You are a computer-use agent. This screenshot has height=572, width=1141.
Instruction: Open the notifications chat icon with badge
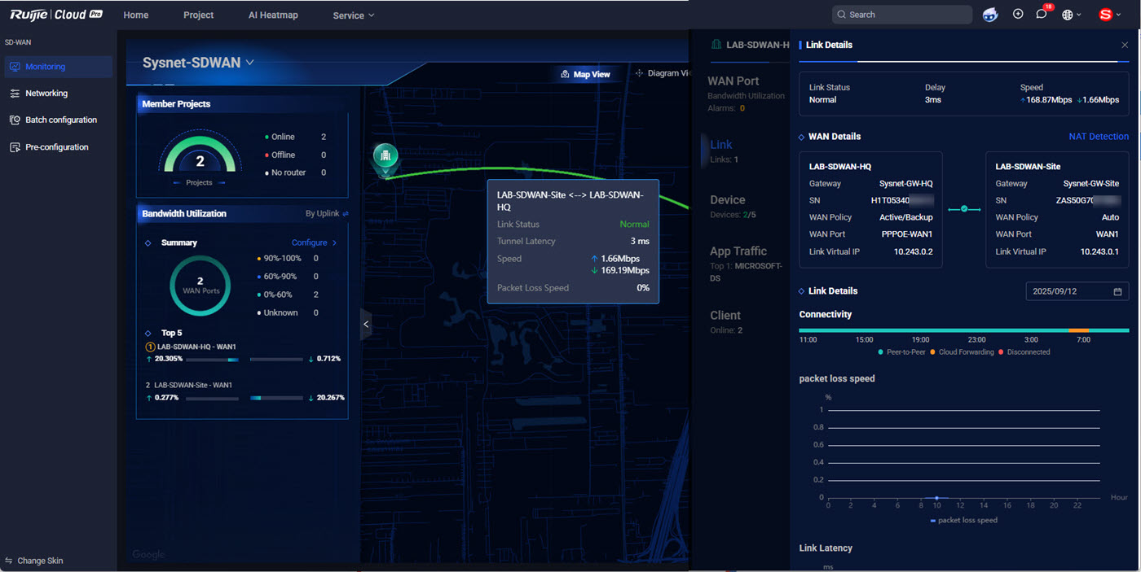pyautogui.click(x=1042, y=15)
